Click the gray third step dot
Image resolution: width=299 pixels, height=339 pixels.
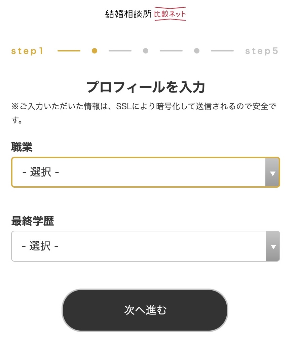(146, 51)
